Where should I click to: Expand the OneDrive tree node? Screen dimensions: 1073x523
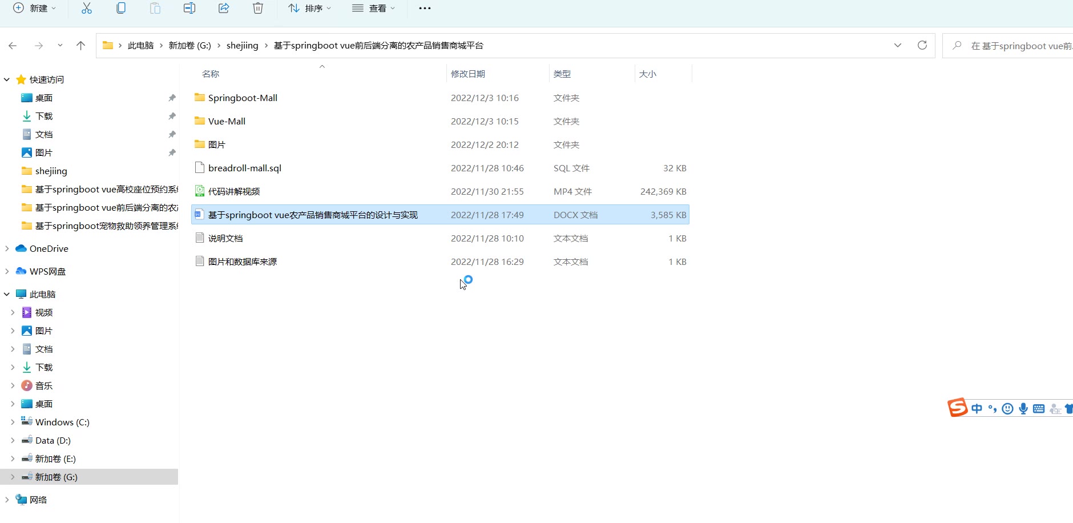(7, 248)
